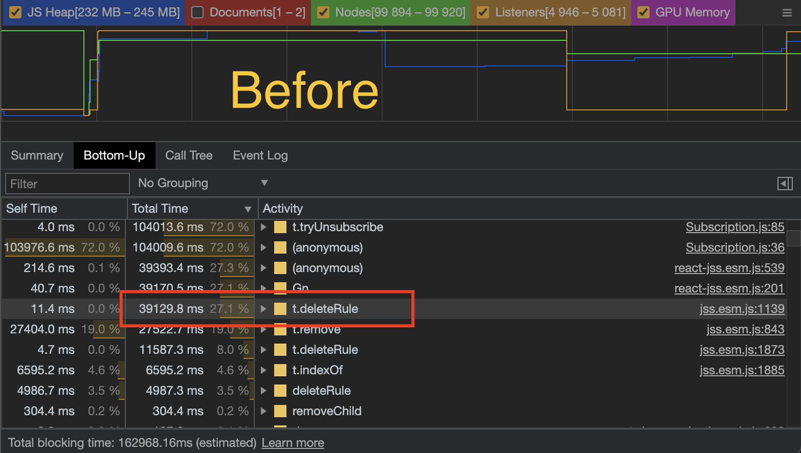Uncheck the GPU Memory tracker

tap(643, 12)
